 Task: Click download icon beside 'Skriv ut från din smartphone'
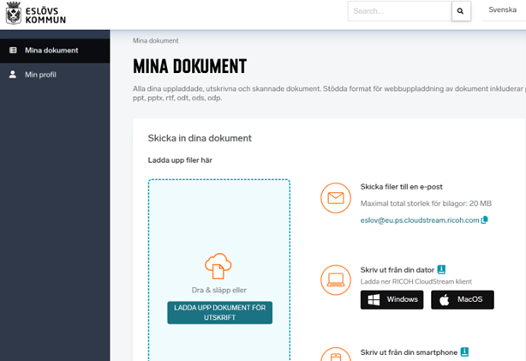pos(464,352)
